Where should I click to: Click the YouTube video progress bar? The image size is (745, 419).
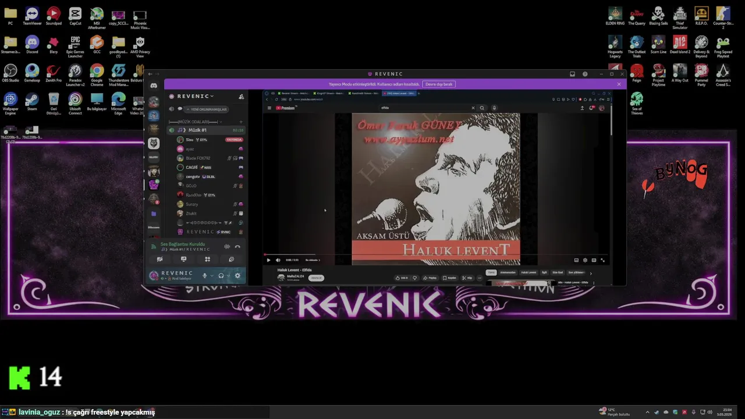pos(435,254)
